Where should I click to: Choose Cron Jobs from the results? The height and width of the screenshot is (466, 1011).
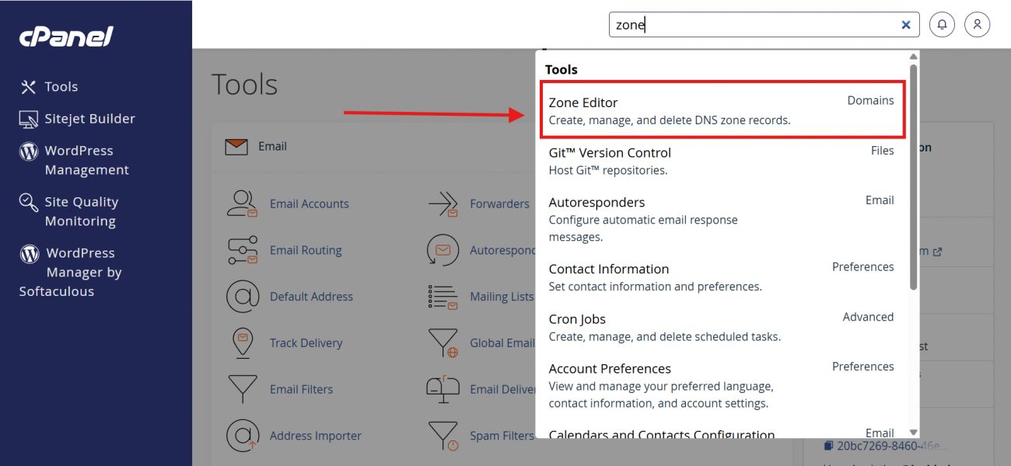(x=722, y=327)
